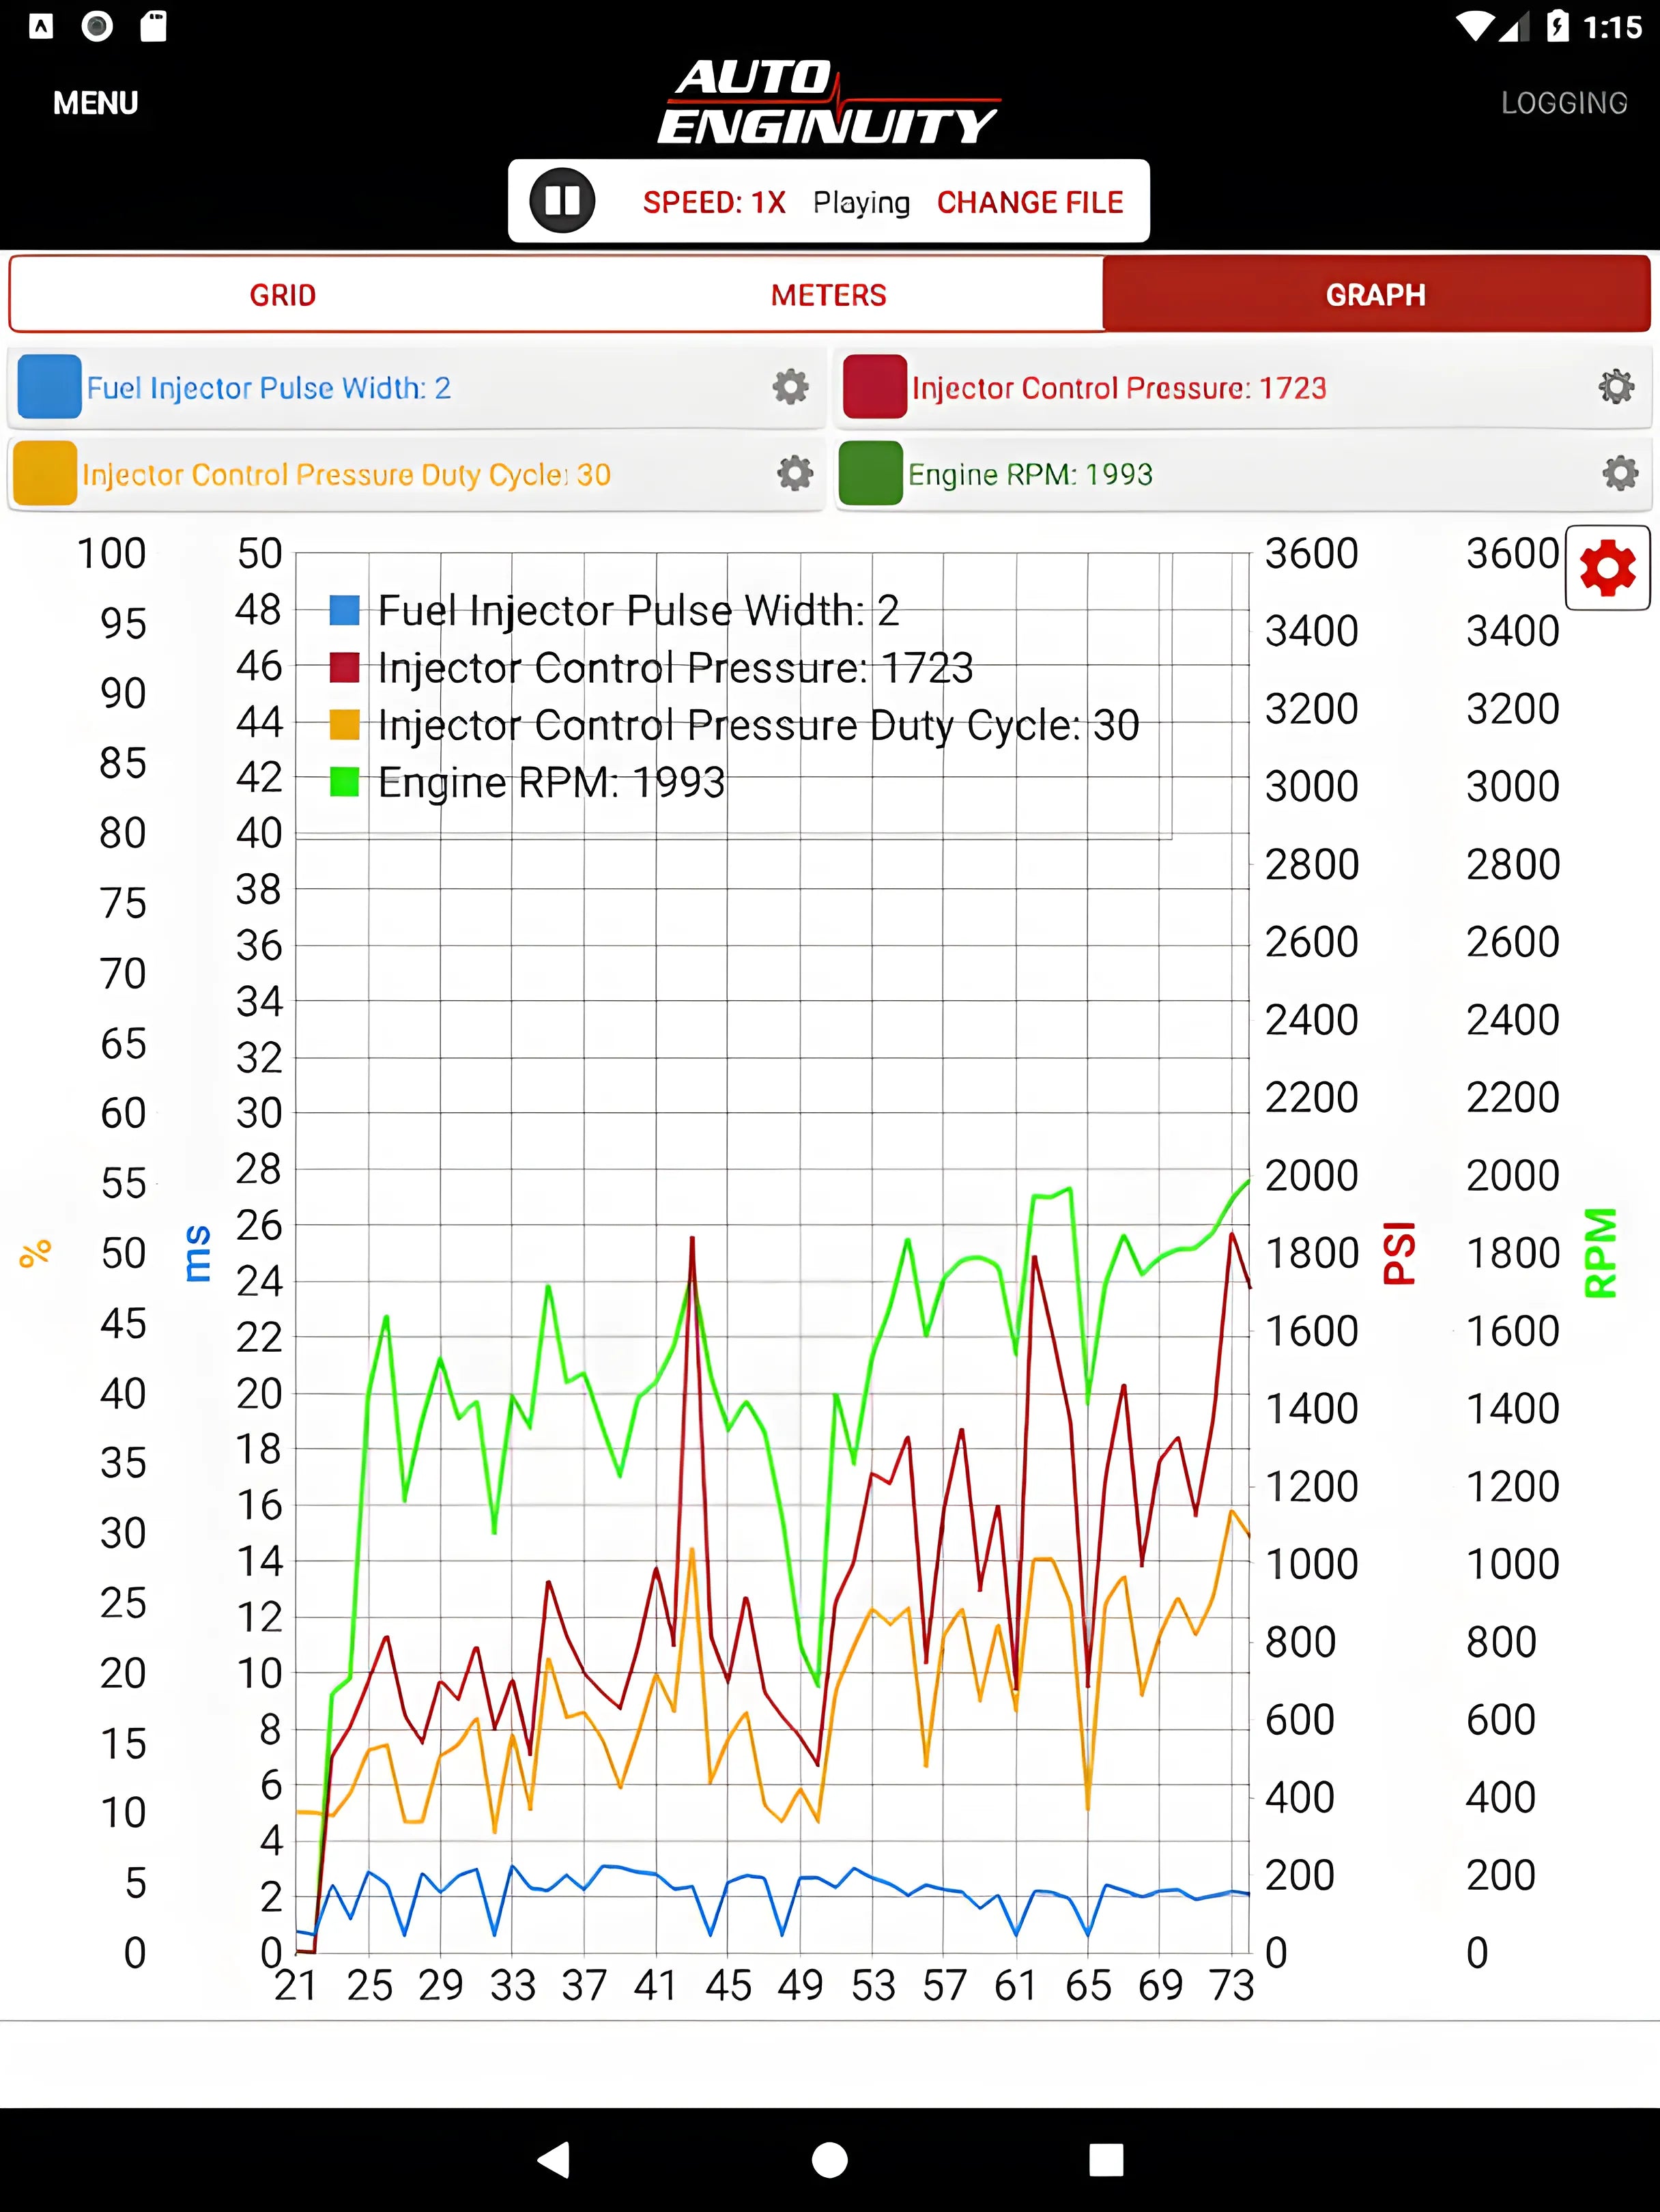The height and width of the screenshot is (2212, 1660).
Task: Change playback speed via SPEED: 1X
Action: point(714,202)
